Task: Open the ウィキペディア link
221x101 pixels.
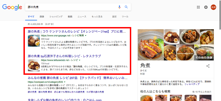Action: tap(192, 84)
